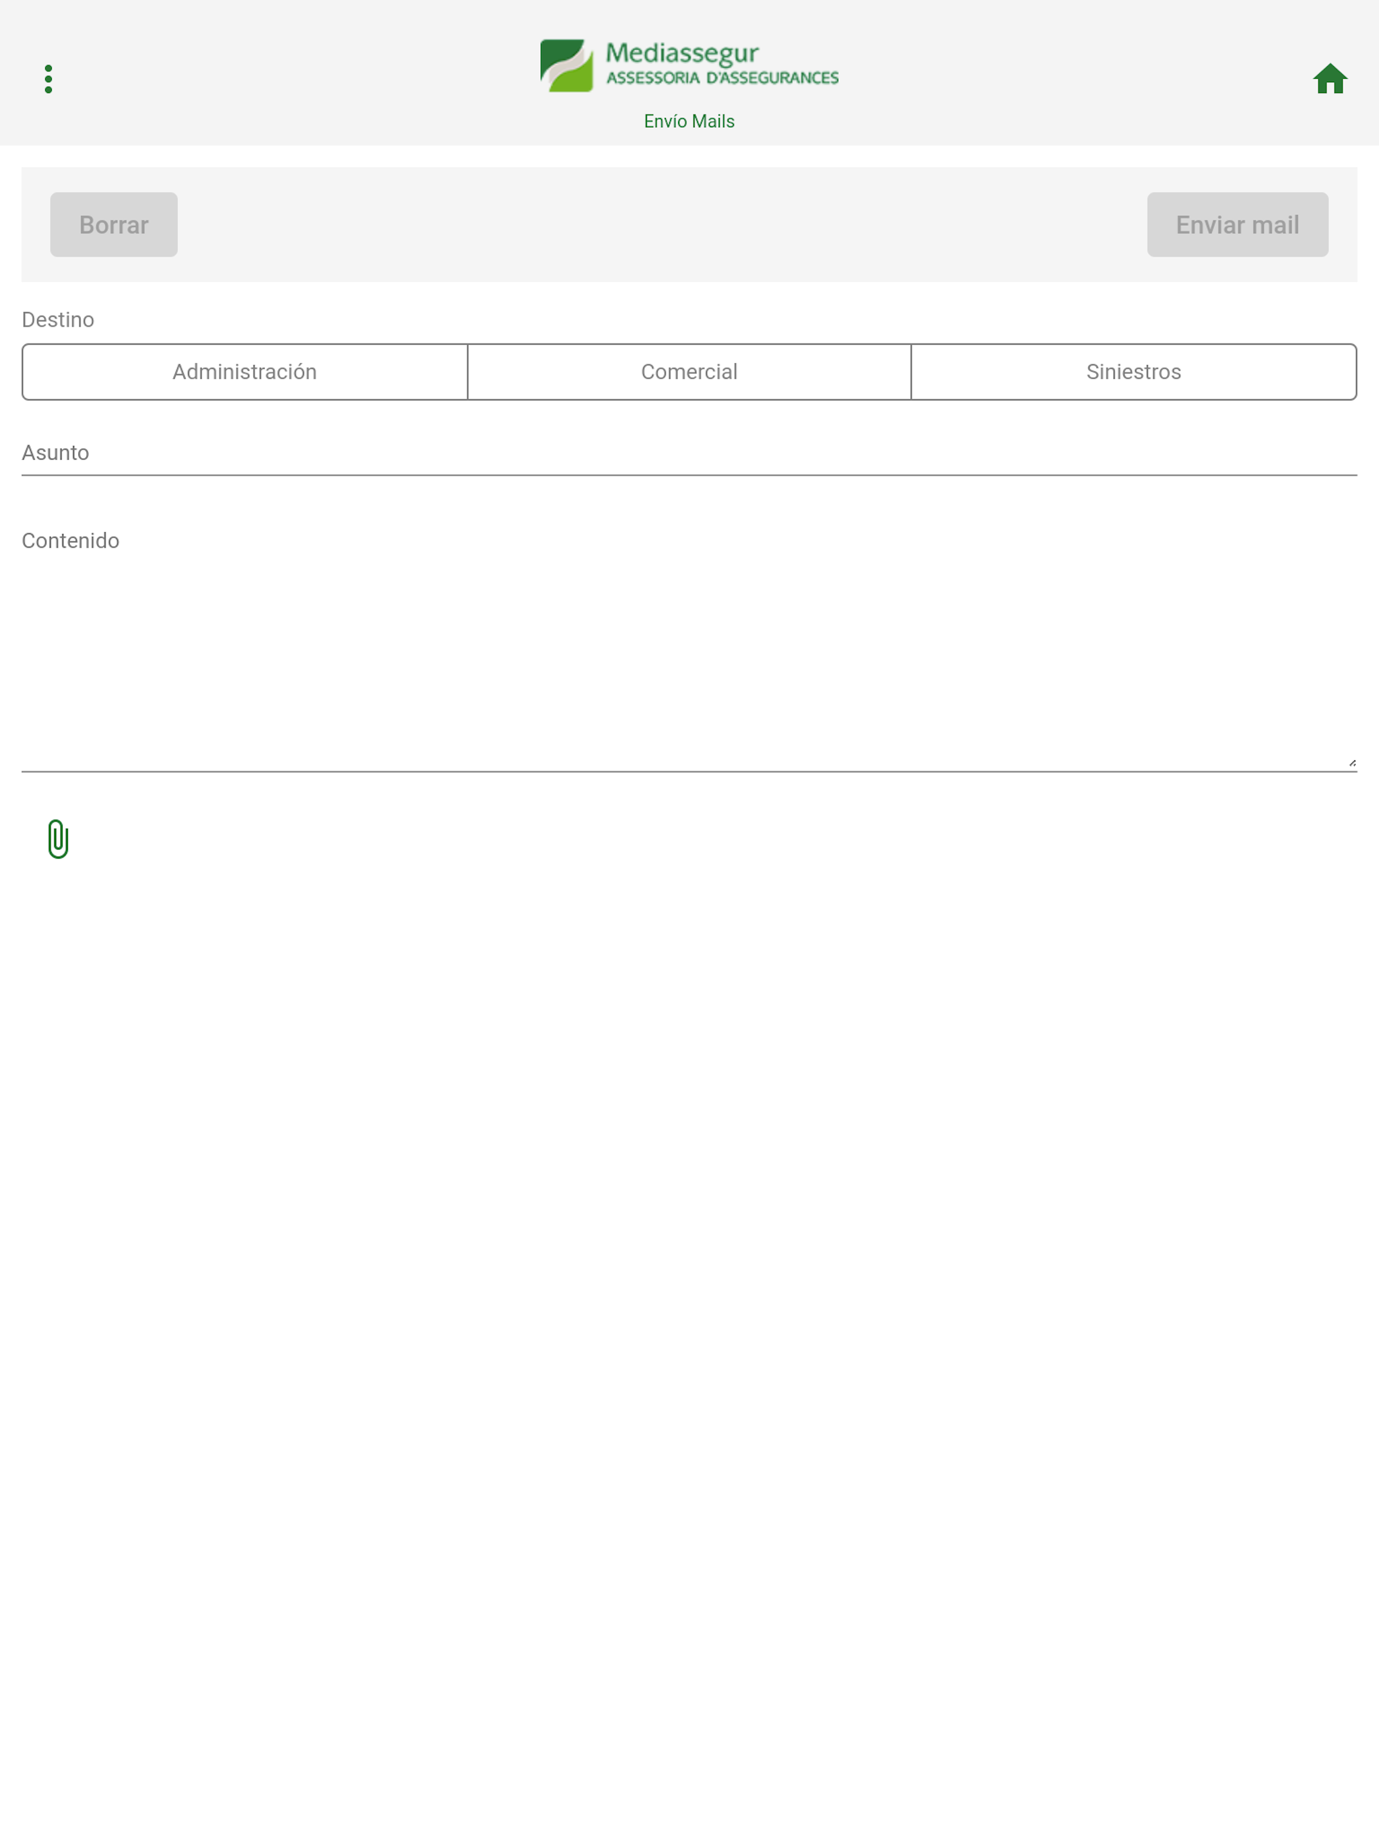Open the three-dot overflow menu
1379x1840 pixels.
click(48, 79)
